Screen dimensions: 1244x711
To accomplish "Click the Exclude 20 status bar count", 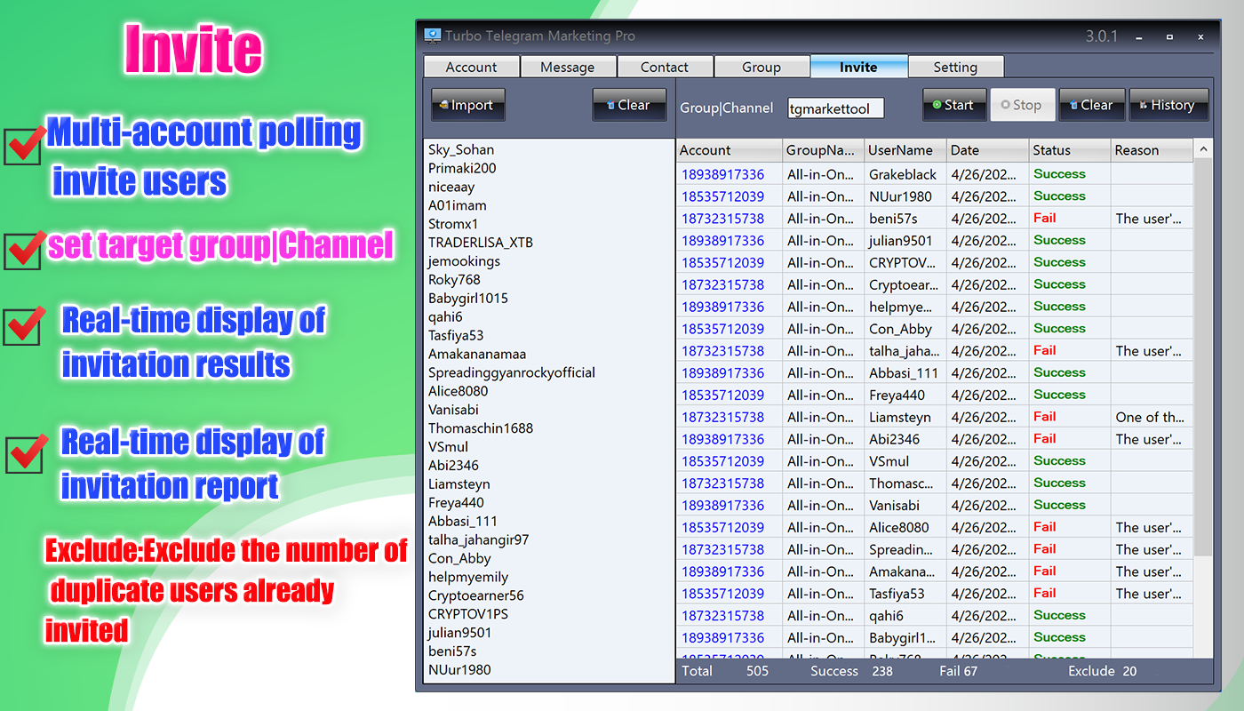I will pos(1102,671).
